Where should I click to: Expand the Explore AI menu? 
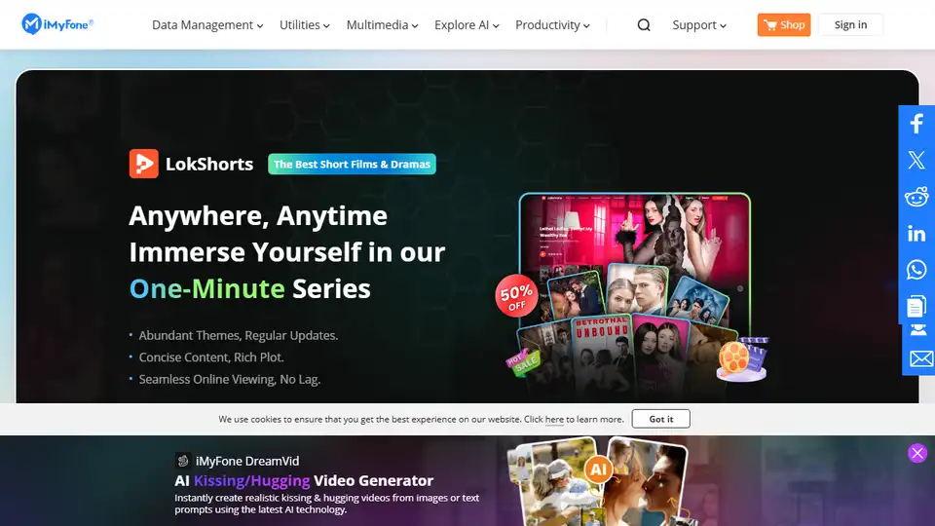coord(467,25)
